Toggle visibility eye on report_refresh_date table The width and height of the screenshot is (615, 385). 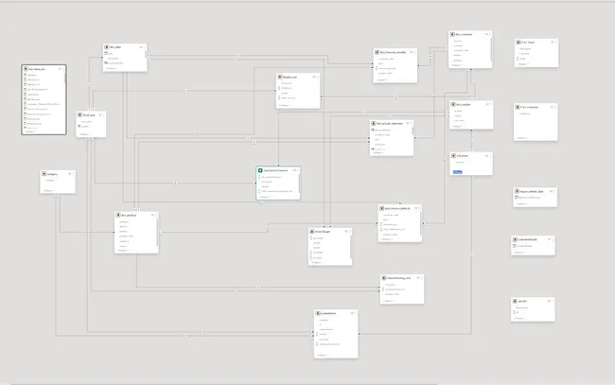(x=551, y=191)
